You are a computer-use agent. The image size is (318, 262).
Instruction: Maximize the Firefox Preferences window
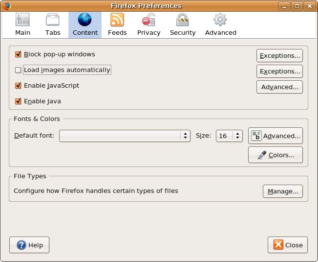(x=297, y=6)
